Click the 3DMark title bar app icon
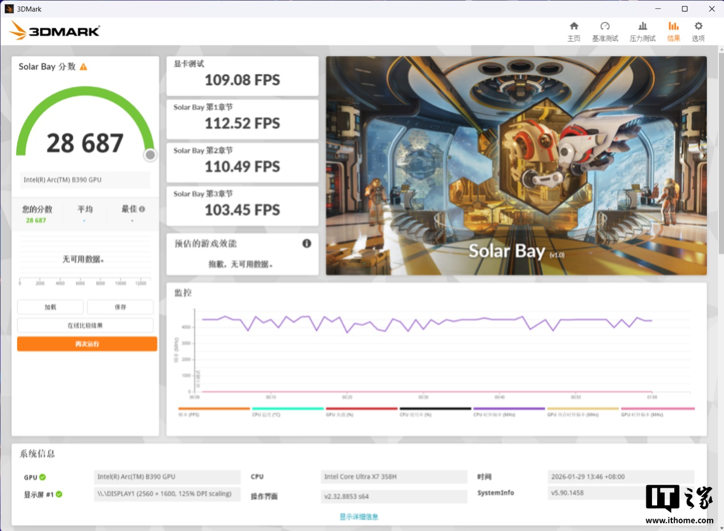Viewport: 724px width, 531px height. click(9, 9)
